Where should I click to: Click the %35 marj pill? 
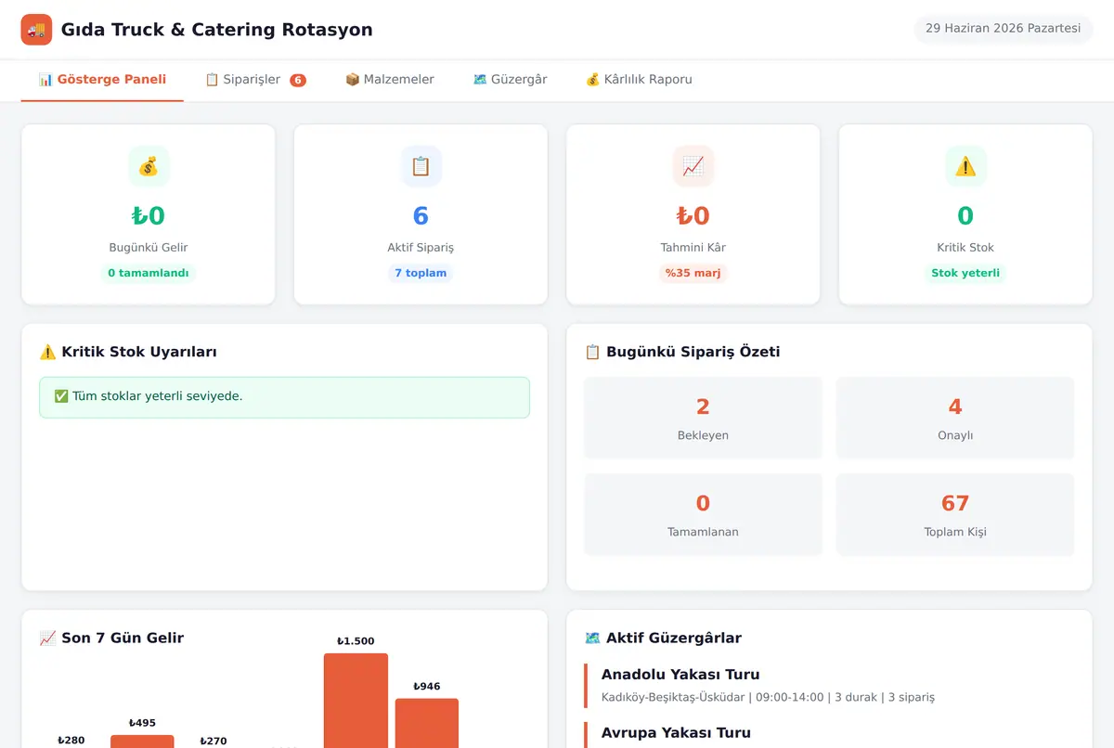[693, 273]
